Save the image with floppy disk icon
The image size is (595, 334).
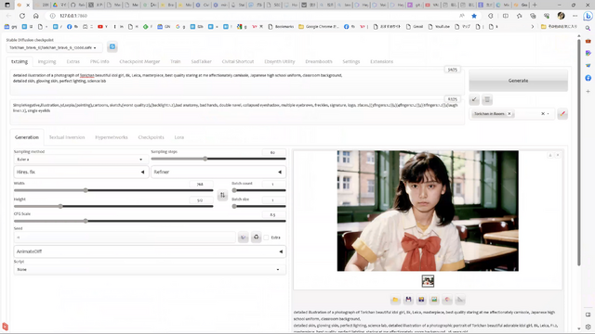coord(408,300)
